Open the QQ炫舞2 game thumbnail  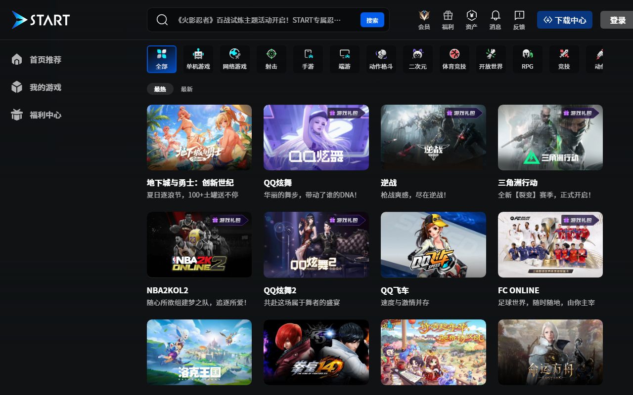click(316, 244)
